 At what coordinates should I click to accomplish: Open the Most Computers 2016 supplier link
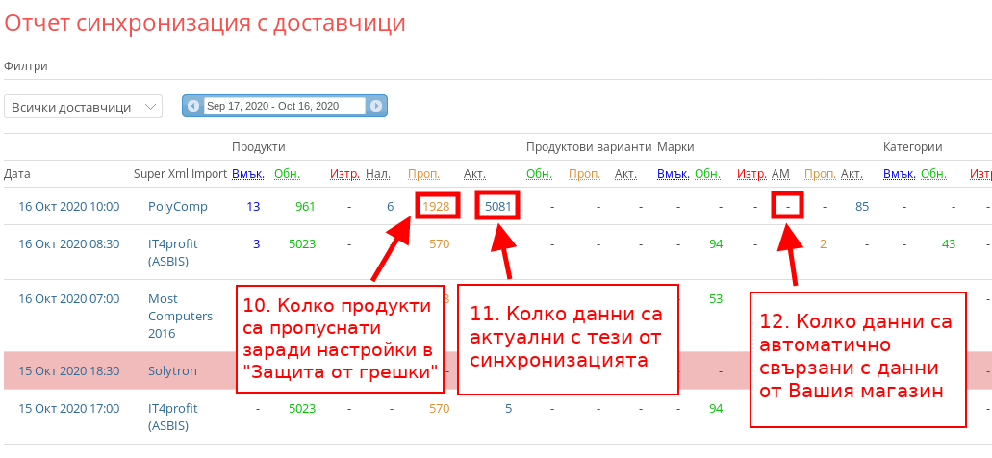tap(180, 316)
